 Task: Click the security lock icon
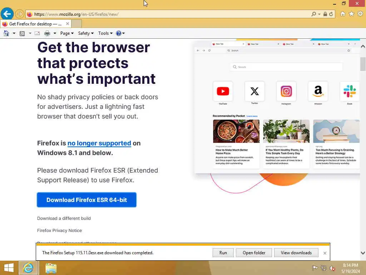(325, 14)
